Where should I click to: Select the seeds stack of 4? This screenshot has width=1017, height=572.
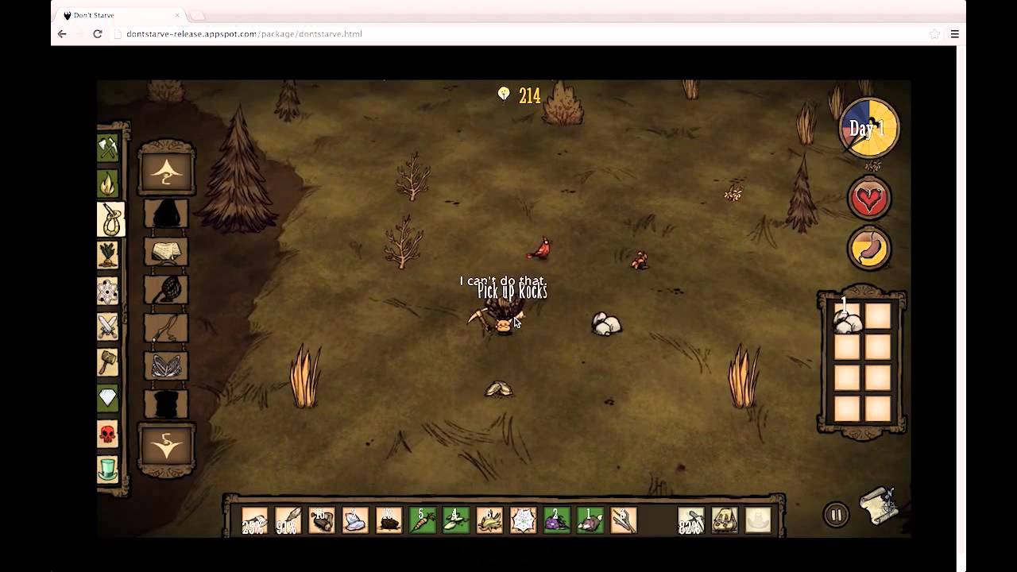[x=456, y=520]
